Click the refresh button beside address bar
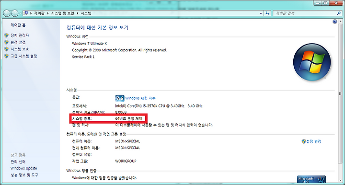345x185 pixels. [267, 13]
